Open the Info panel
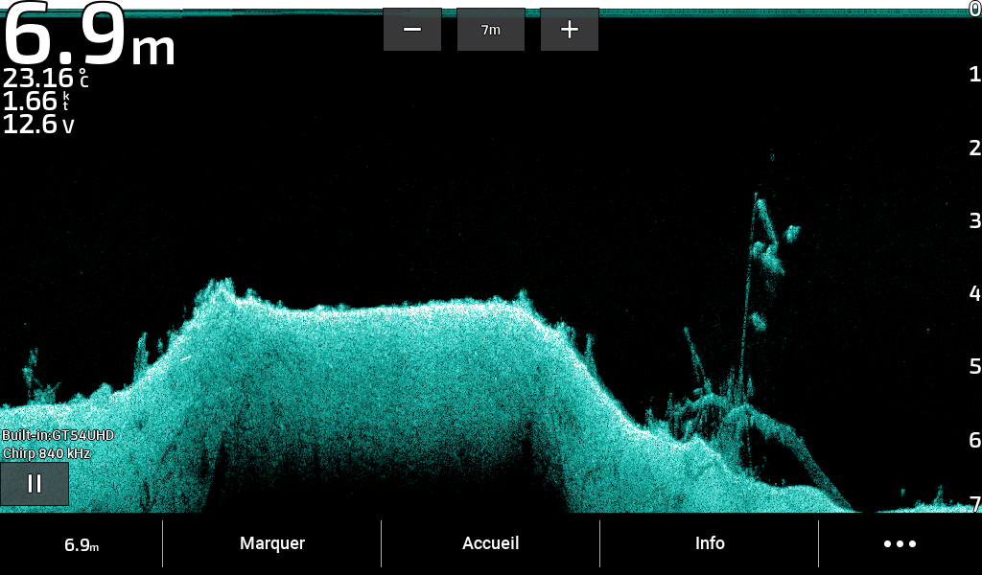Screen dimensions: 982x575 pos(710,544)
